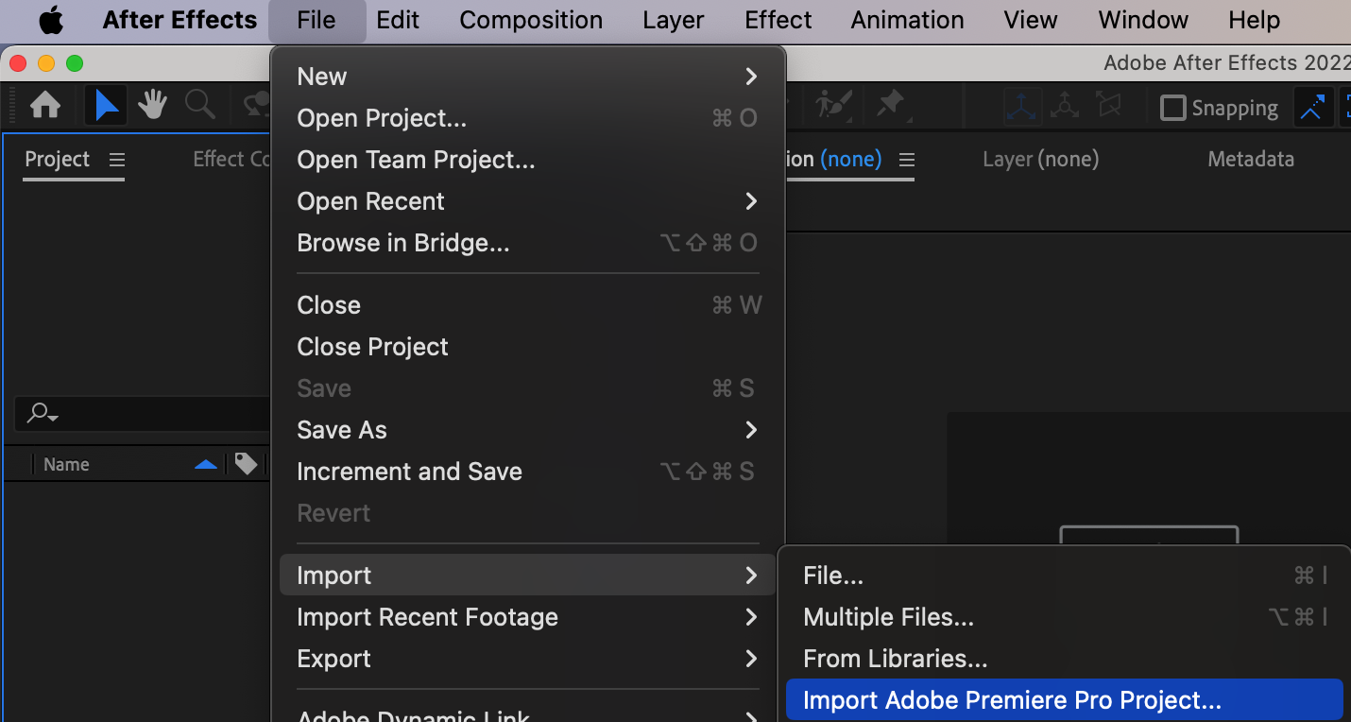Select the Selection arrow tool

tap(106, 106)
